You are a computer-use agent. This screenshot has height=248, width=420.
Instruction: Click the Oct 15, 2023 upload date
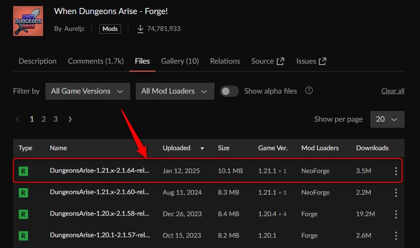pyautogui.click(x=182, y=235)
